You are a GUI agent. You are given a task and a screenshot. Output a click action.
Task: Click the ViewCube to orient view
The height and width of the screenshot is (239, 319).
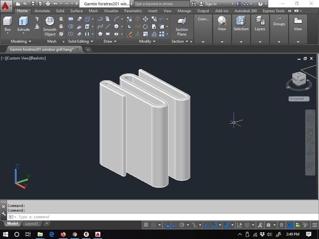point(299,78)
